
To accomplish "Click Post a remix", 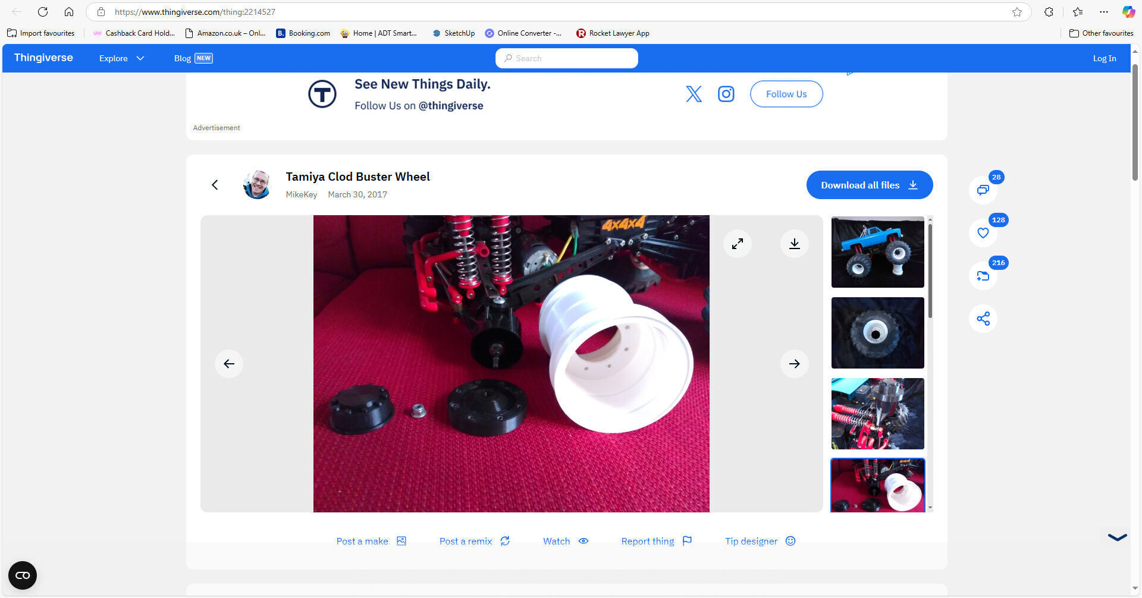I will 475,541.
